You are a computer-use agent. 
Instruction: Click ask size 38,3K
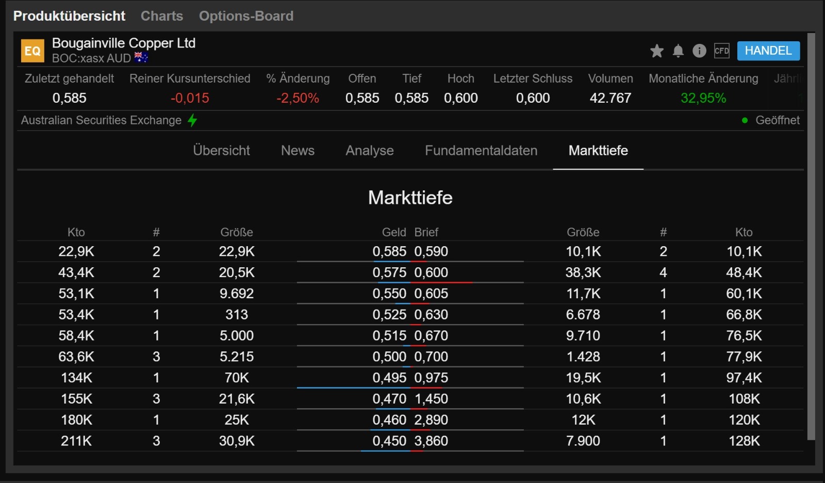point(583,272)
